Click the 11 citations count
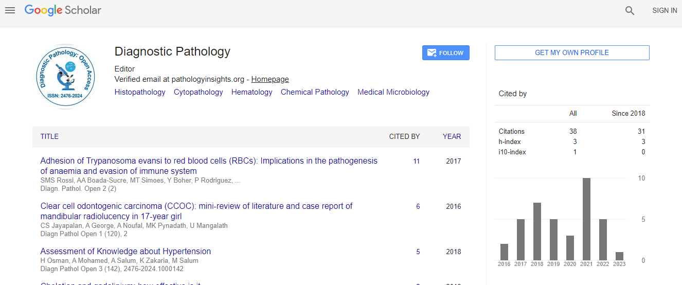The width and height of the screenshot is (682, 285). click(x=416, y=161)
